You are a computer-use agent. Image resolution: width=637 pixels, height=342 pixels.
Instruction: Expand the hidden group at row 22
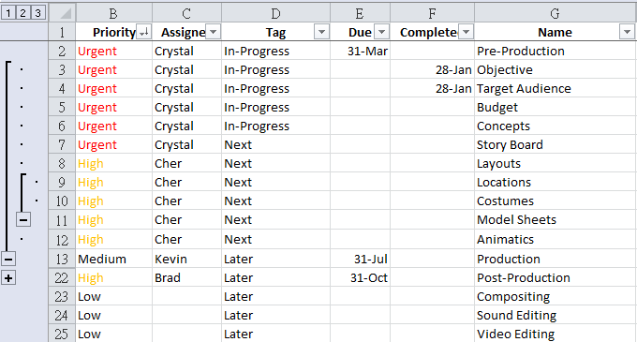(8, 278)
